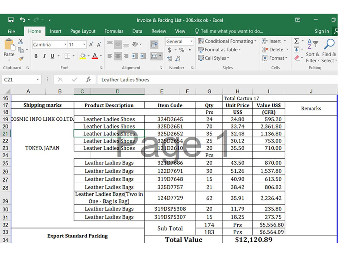Click the Ribbon Display Options button

pos(297,20)
